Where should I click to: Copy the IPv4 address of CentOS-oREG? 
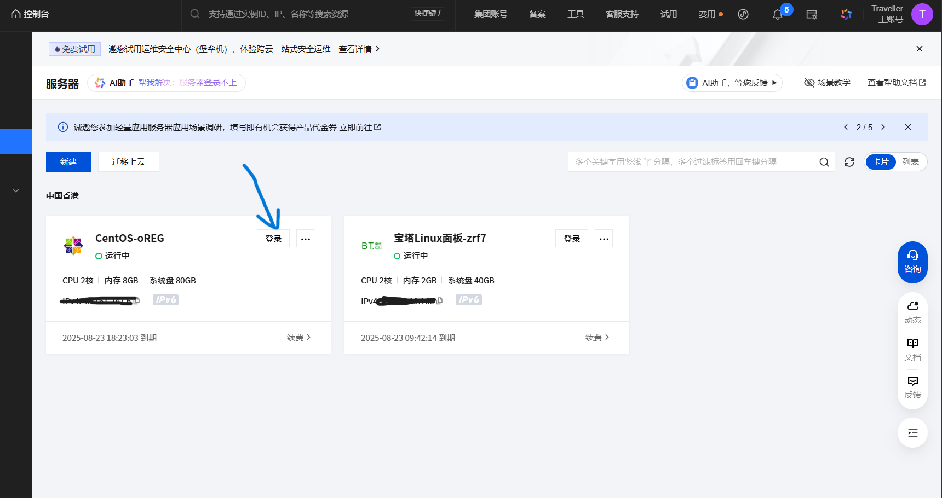136,300
